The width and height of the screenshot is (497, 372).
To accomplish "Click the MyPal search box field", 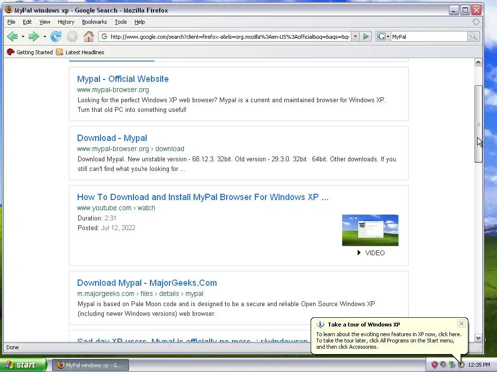I will point(429,37).
